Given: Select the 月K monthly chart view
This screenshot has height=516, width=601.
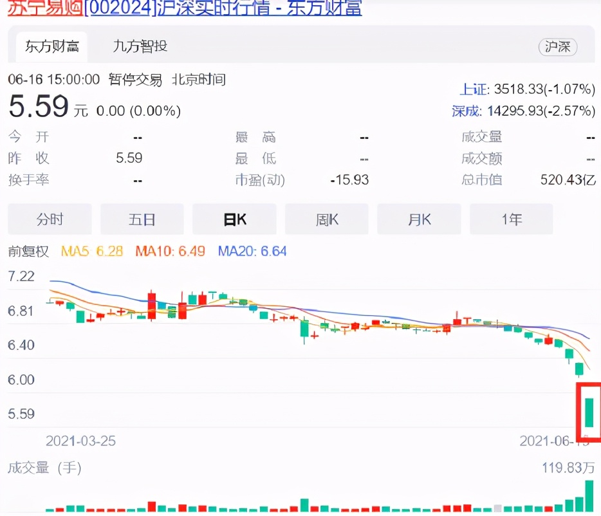Looking at the screenshot, I should [x=419, y=219].
